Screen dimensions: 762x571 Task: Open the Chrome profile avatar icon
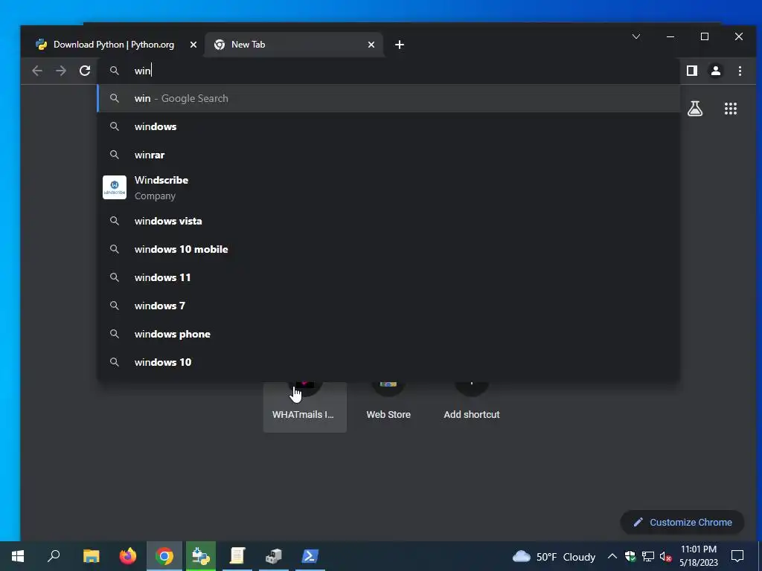tap(715, 71)
